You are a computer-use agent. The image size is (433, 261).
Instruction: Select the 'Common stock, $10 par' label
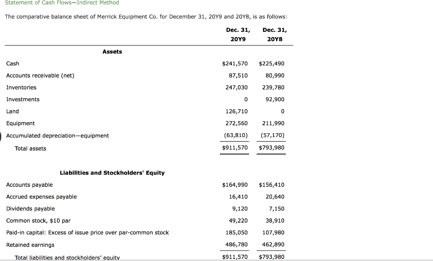coord(38,221)
